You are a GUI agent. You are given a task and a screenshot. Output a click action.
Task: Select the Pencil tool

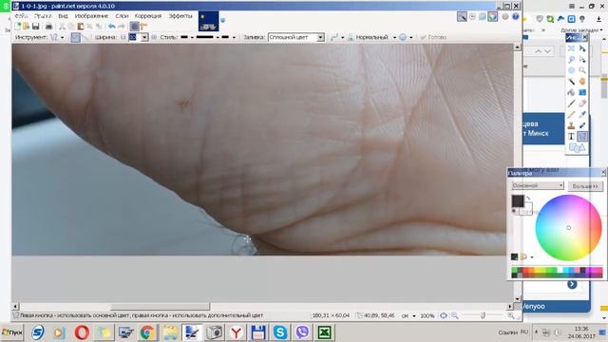coord(571,114)
